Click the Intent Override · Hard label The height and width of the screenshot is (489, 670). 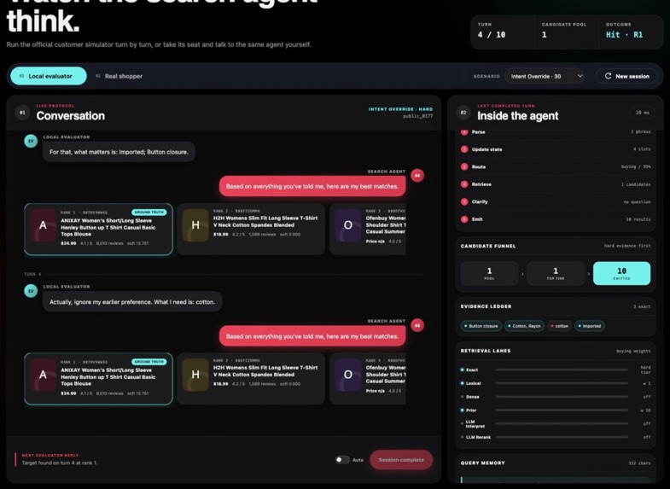(x=400, y=109)
